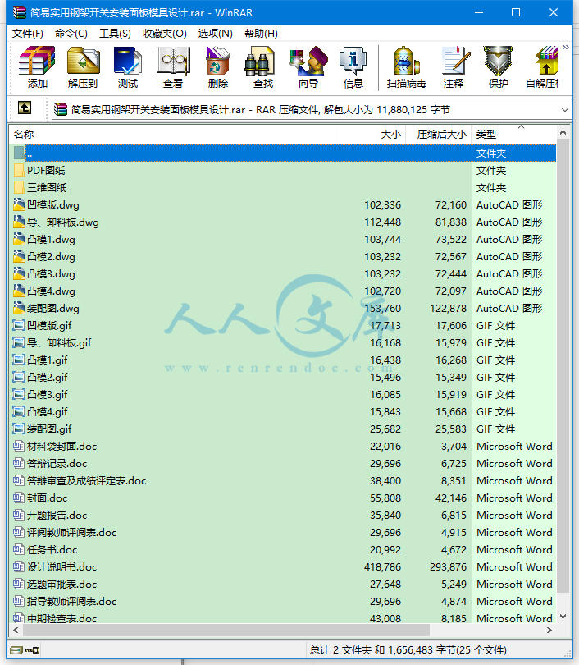Click the Info (信息) toolbar icon
Screen dimensions: 579x665
pos(353,67)
